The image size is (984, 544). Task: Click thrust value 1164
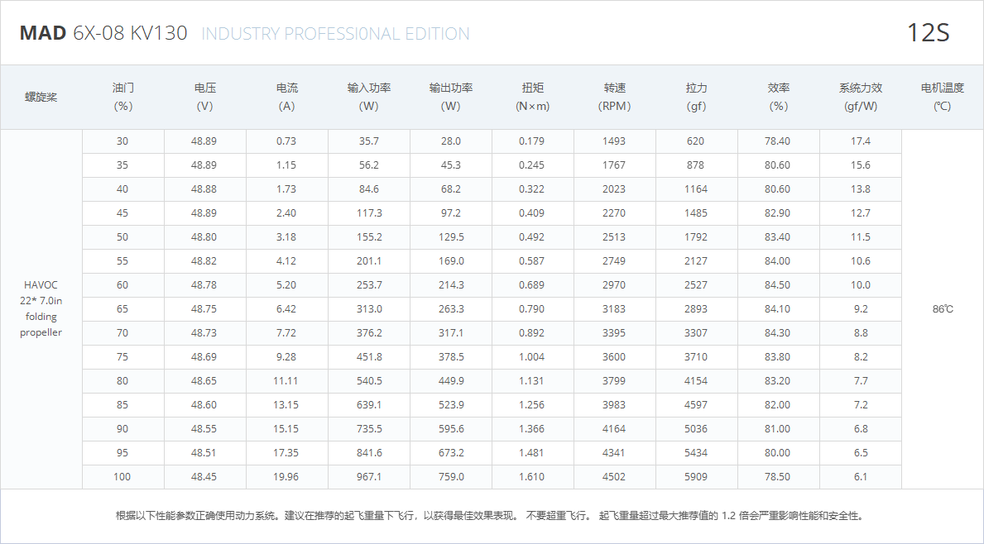coord(696,188)
